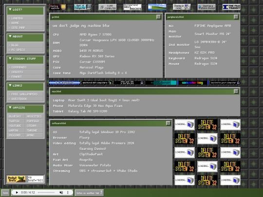
Task: Click the teal glitchy banner
Action: [x=161, y=83]
